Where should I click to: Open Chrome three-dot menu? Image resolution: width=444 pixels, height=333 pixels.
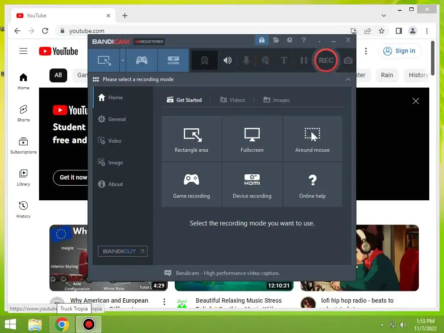point(427,31)
